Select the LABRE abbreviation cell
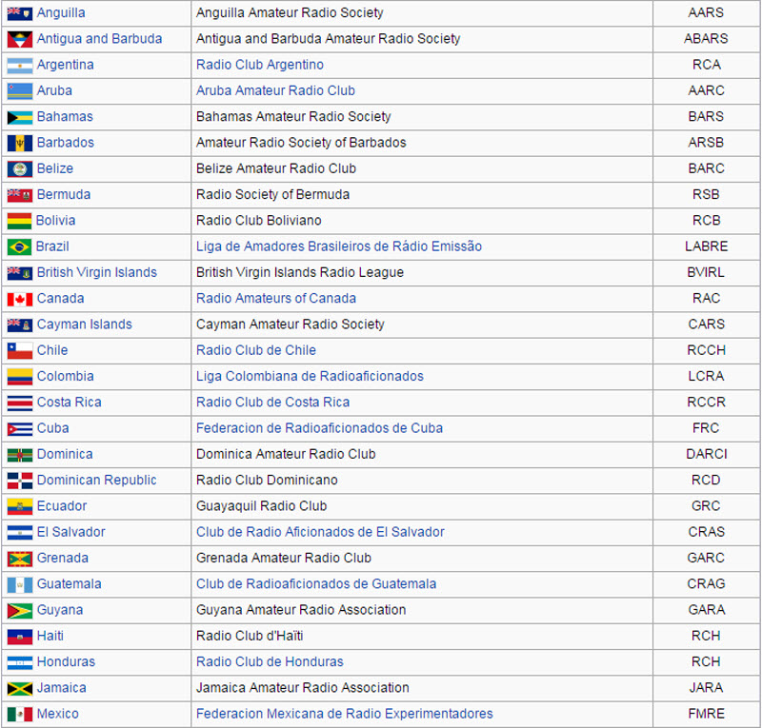The width and height of the screenshot is (762, 728). (x=707, y=246)
